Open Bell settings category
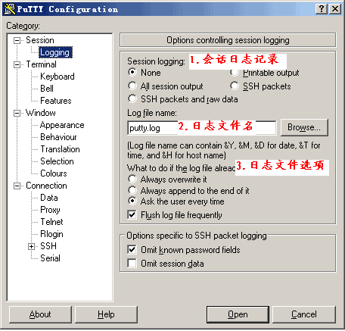The width and height of the screenshot is (345, 331). [47, 89]
